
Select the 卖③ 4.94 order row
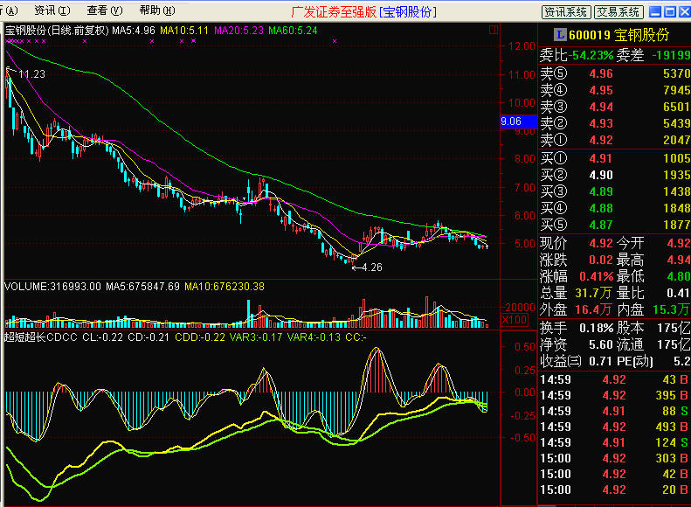615,107
